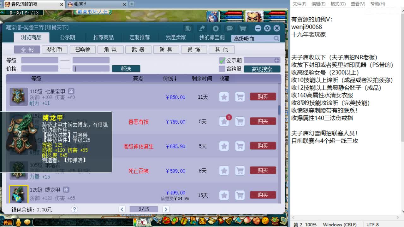Collapse the arrow beside the coordinates display

3,12
